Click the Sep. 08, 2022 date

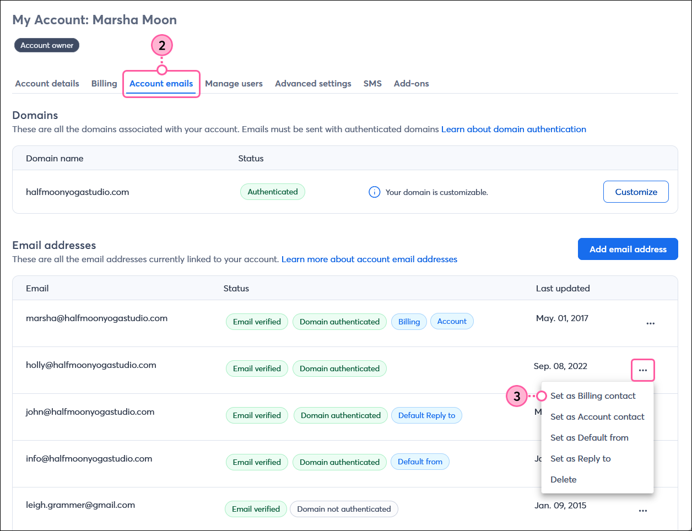560,366
